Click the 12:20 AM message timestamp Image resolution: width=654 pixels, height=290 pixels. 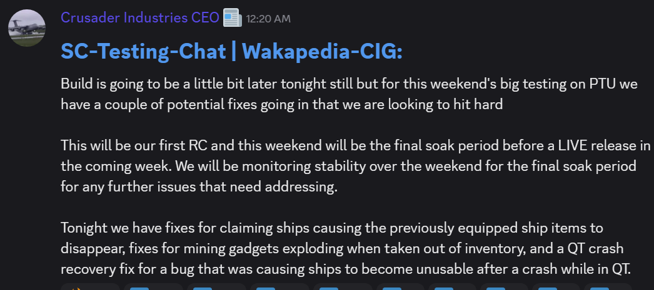(268, 19)
